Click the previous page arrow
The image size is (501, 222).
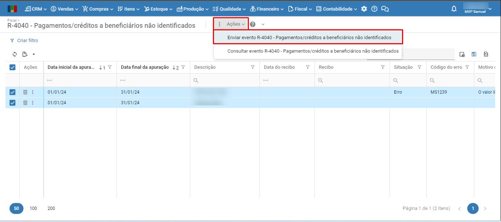point(460,208)
